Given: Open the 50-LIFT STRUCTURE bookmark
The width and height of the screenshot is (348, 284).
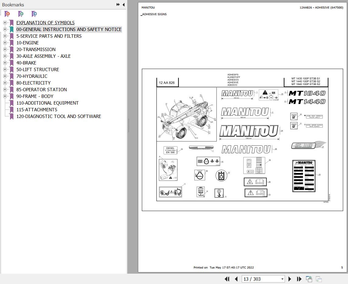Looking at the screenshot, I should click(x=38, y=69).
